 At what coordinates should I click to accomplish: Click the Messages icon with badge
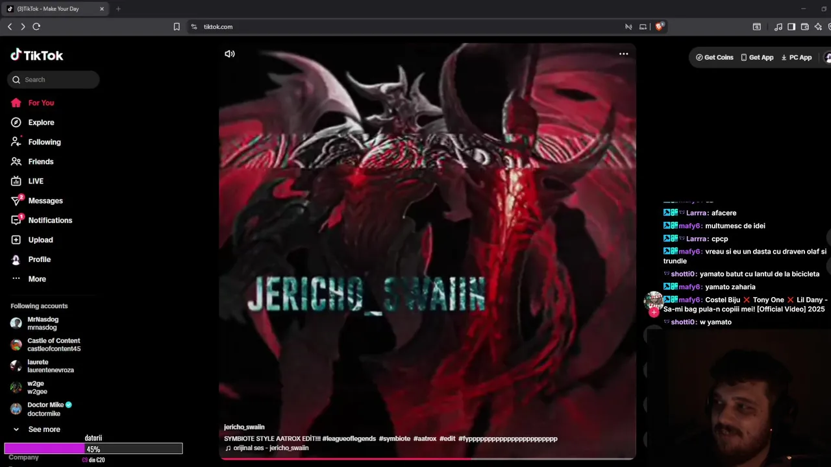pos(17,200)
